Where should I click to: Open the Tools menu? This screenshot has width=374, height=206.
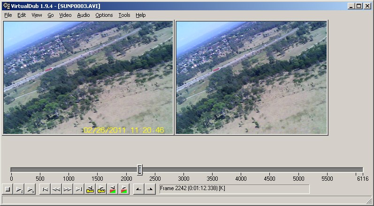coord(124,15)
